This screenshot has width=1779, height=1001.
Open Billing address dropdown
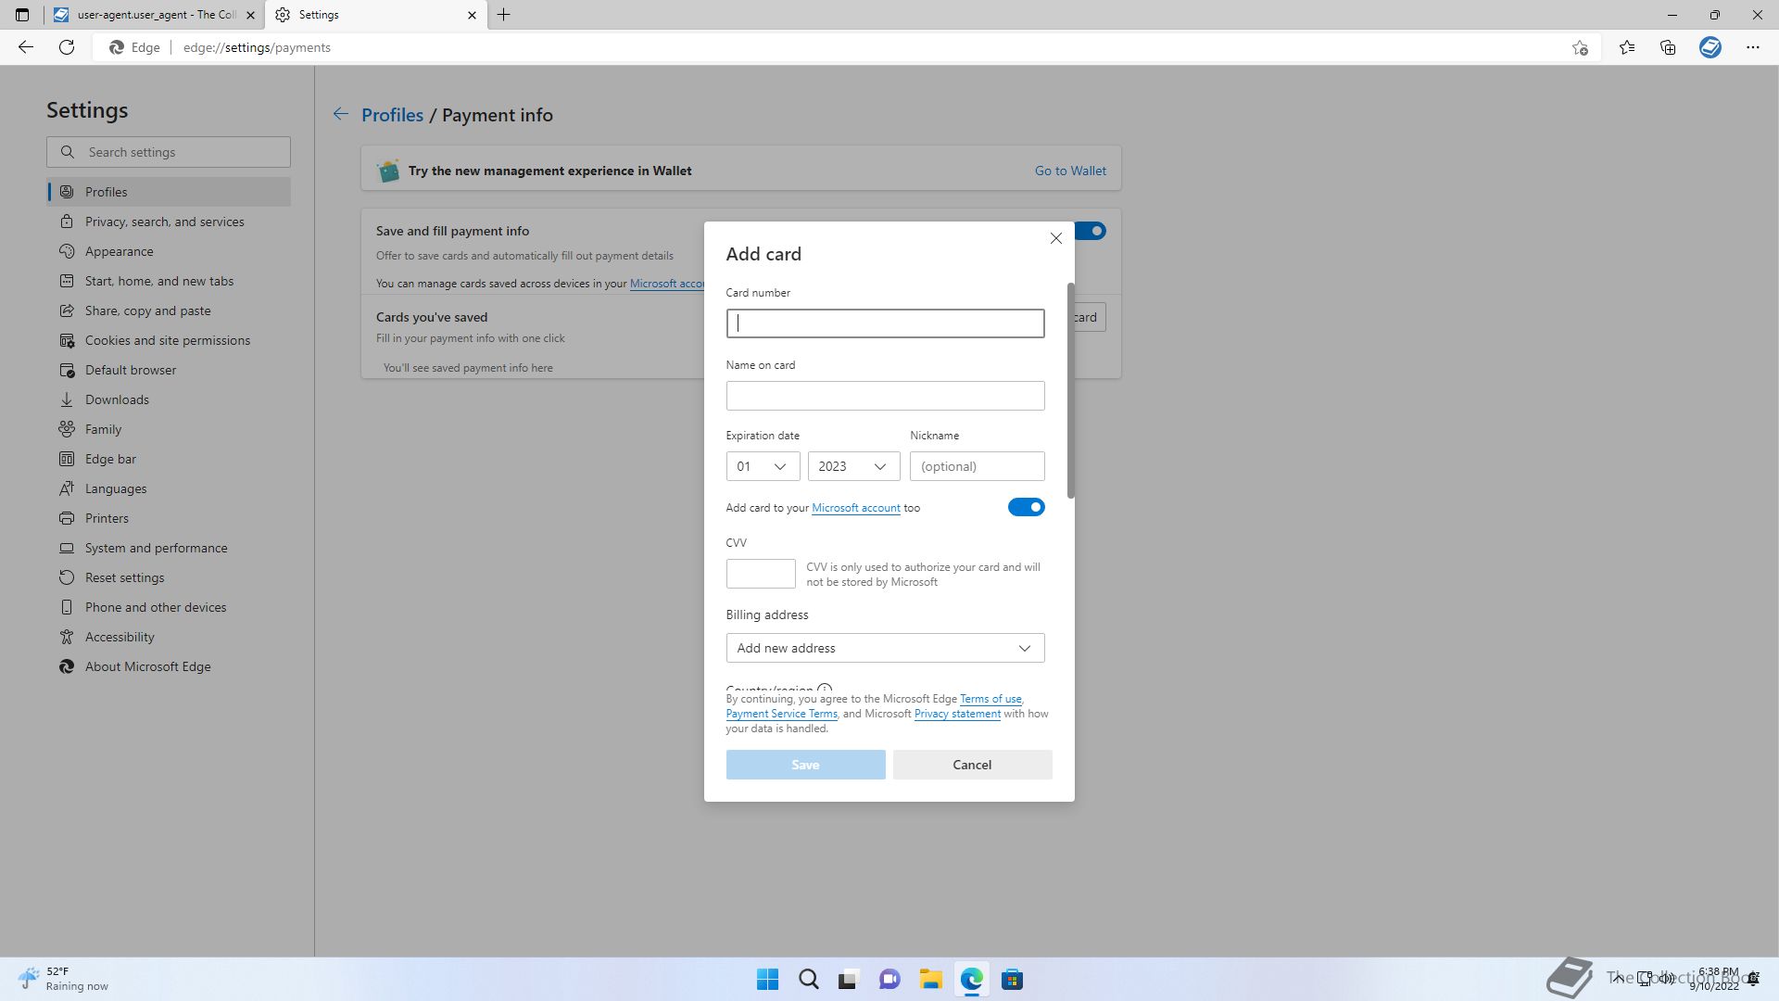(x=885, y=648)
